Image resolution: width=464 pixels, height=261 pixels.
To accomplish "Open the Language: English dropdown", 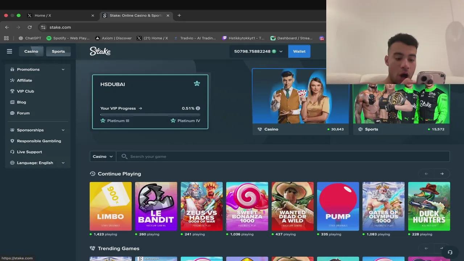I will pyautogui.click(x=37, y=163).
